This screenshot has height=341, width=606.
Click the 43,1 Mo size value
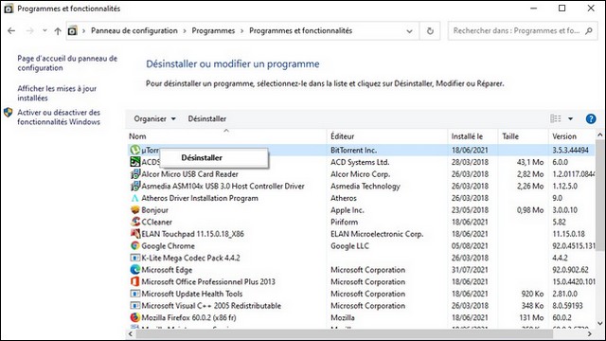tap(530, 162)
